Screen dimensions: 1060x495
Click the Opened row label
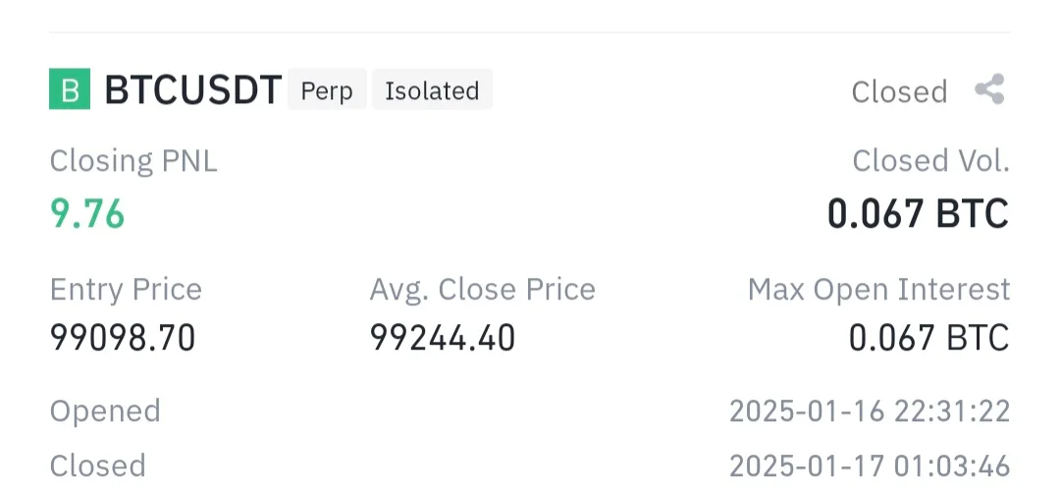105,411
